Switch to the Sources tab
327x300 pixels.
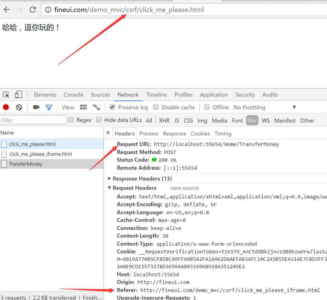pyautogui.click(x=100, y=95)
